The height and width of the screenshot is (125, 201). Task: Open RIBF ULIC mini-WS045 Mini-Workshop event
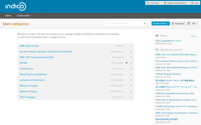[177, 55]
